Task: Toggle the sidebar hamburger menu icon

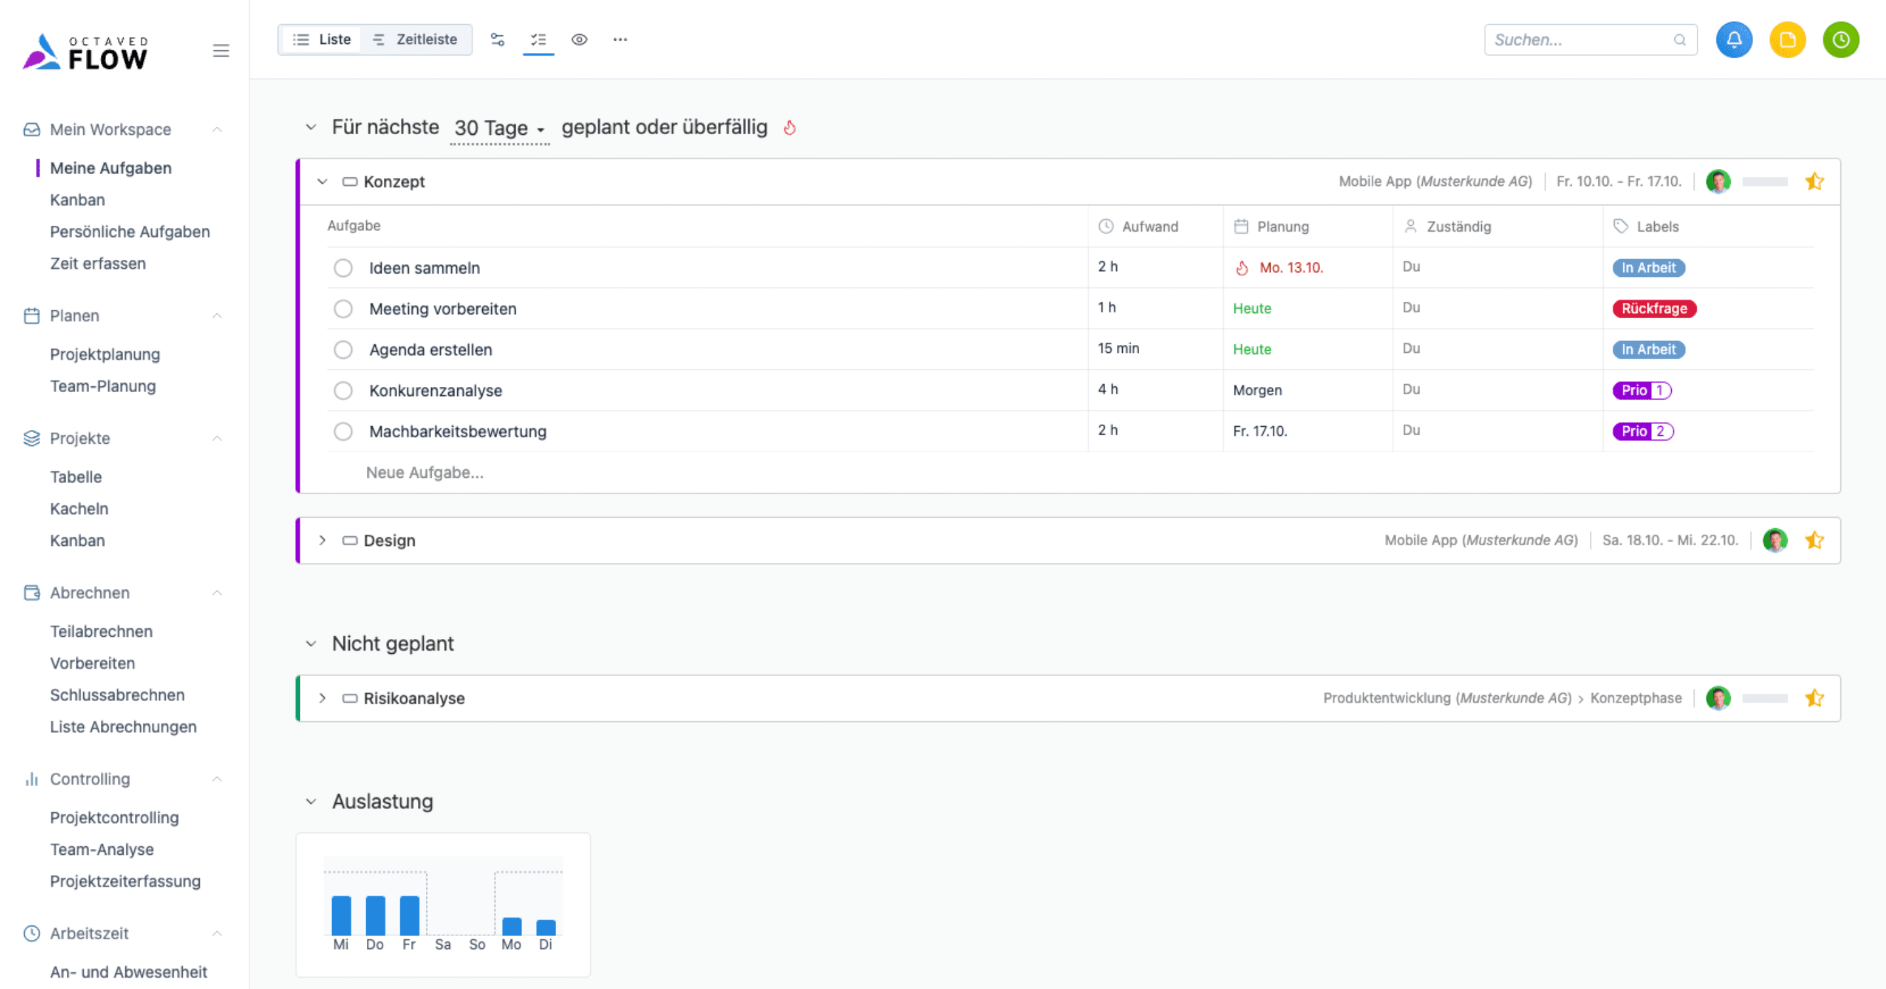Action: 220,50
